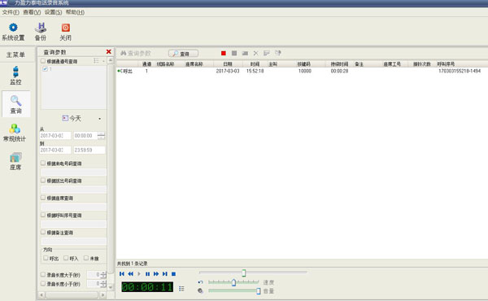
Task: Tick the 呼出 direction checkbox
Action: 46,258
